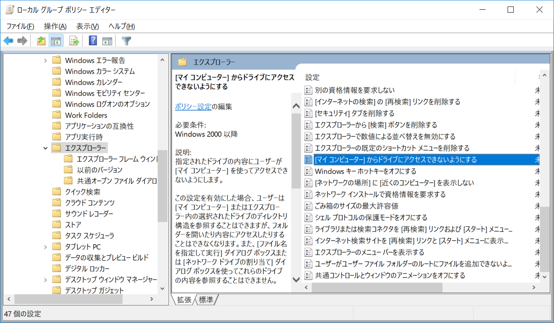Select アプリケーションの互換性 in tree
Viewport: 554px width, 323px height.
point(99,126)
